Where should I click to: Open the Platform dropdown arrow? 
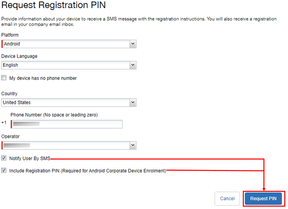click(133, 44)
